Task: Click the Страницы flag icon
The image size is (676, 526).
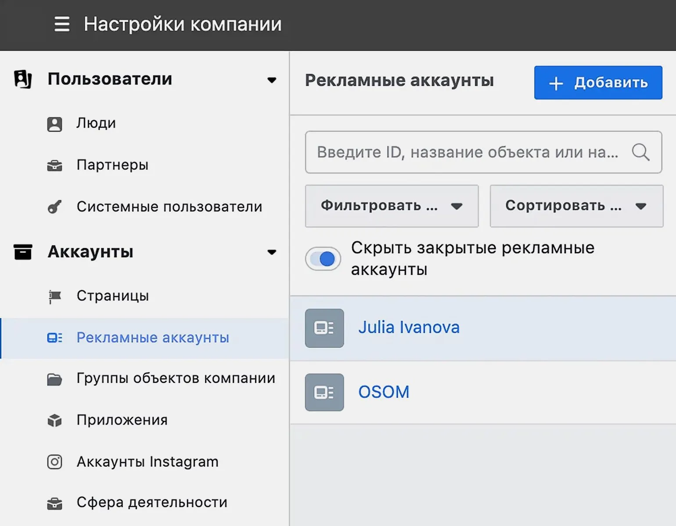Action: [54, 296]
